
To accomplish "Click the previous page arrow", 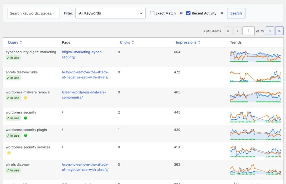I will [237, 31].
